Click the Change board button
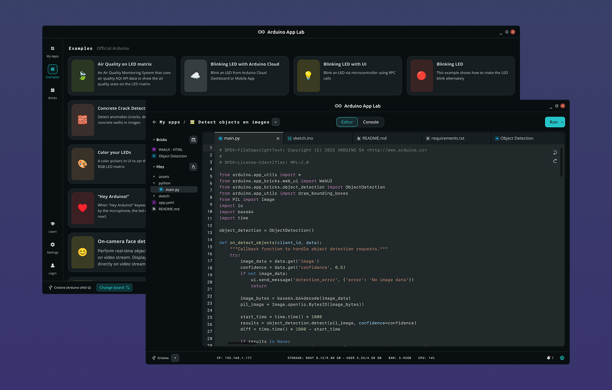This screenshot has width=612, height=390. (x=113, y=287)
